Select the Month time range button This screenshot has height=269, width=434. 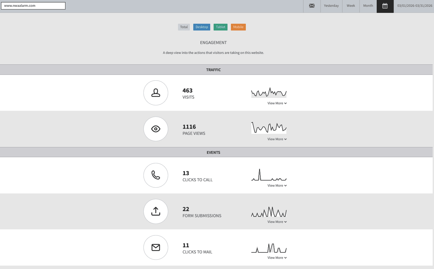(x=368, y=6)
